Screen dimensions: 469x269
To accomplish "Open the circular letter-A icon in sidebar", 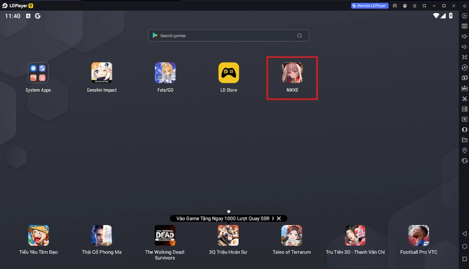I will pyautogui.click(x=464, y=68).
